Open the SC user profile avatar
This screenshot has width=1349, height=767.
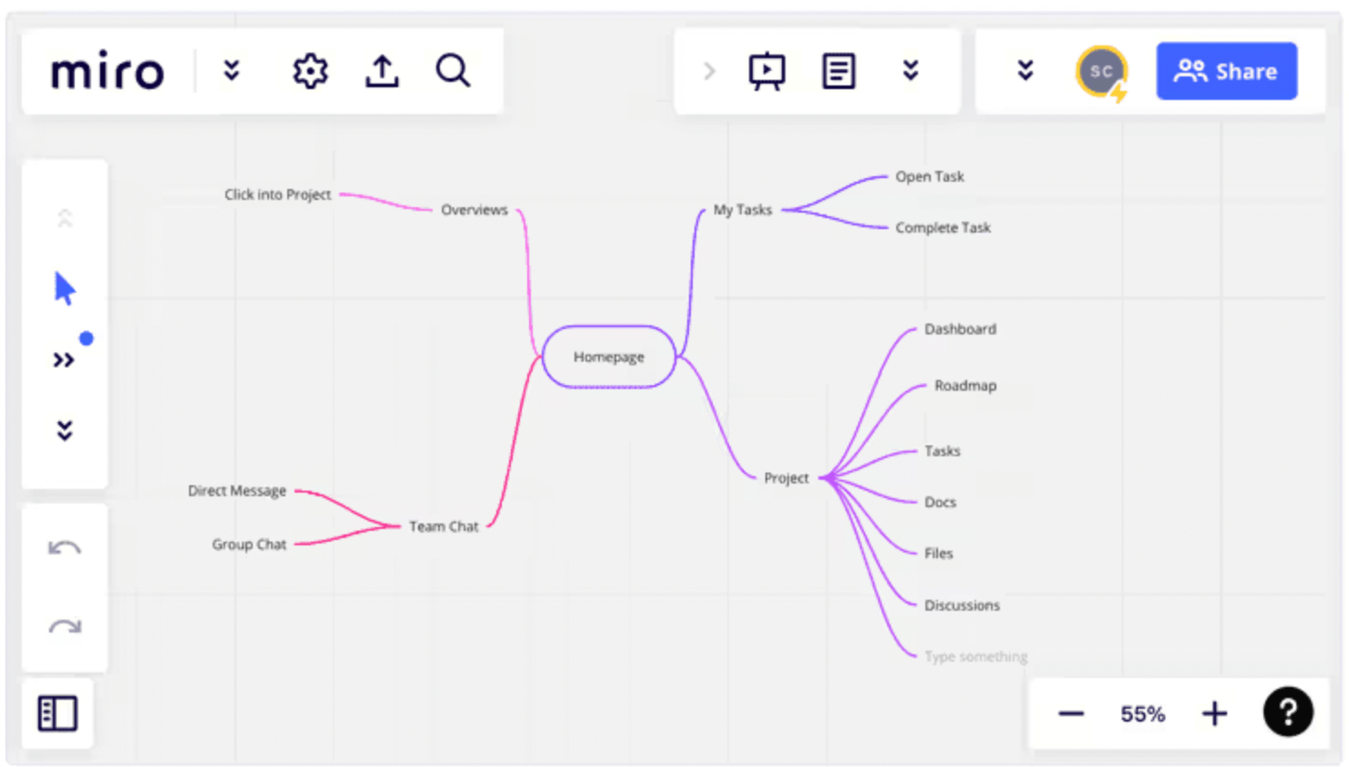pos(1102,71)
